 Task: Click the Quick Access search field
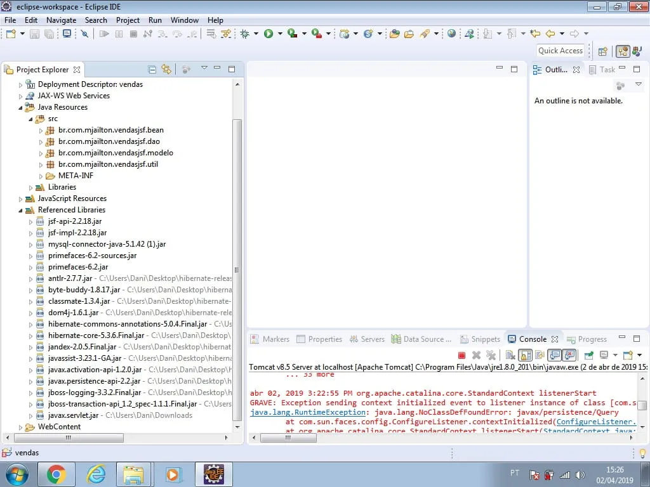click(x=560, y=51)
